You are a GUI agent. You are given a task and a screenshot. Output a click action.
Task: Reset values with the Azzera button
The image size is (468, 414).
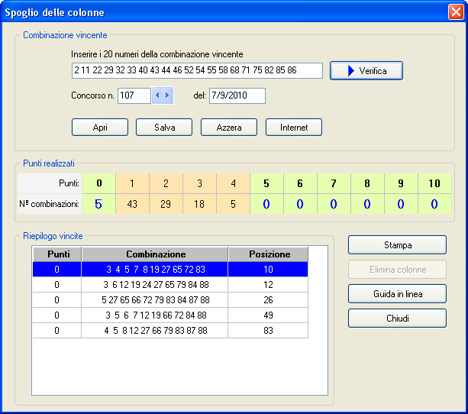[x=229, y=128]
